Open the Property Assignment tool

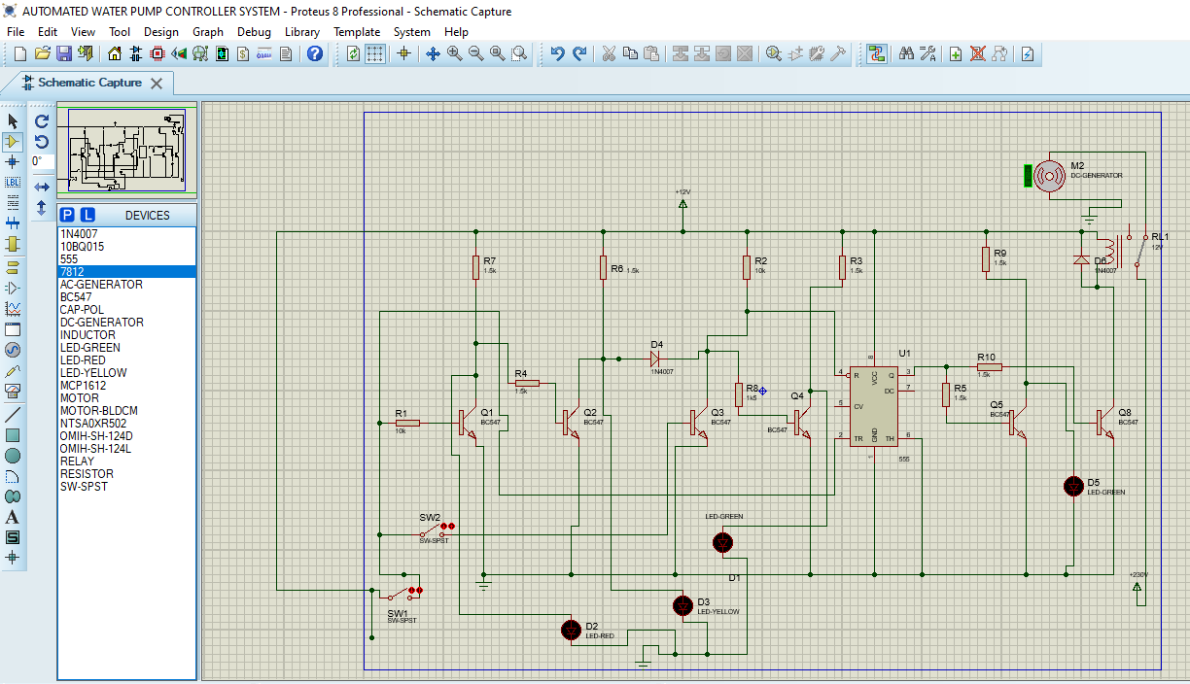coord(929,53)
